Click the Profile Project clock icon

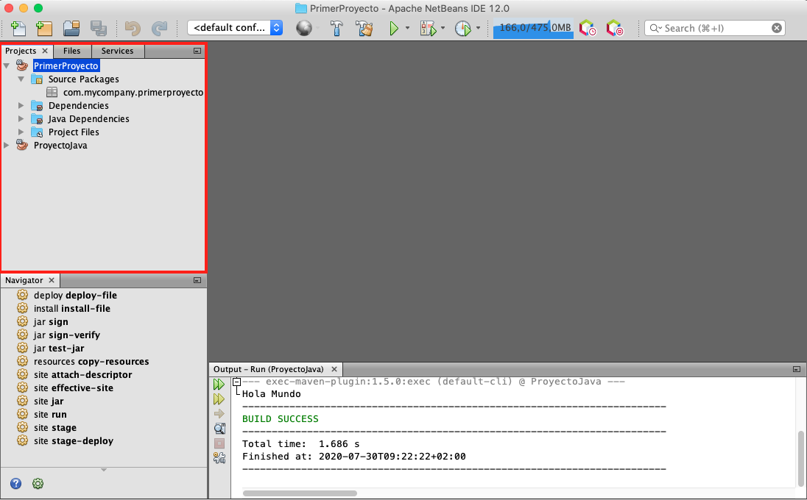point(462,28)
